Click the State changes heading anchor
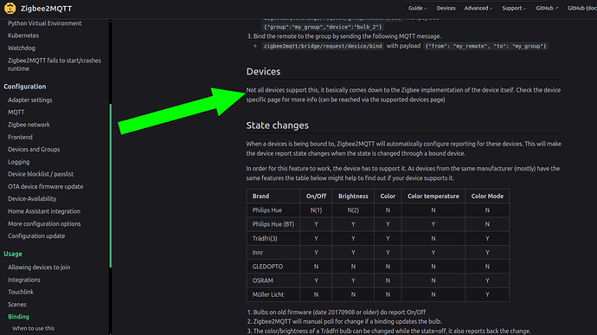This screenshot has width=597, height=335. point(277,126)
